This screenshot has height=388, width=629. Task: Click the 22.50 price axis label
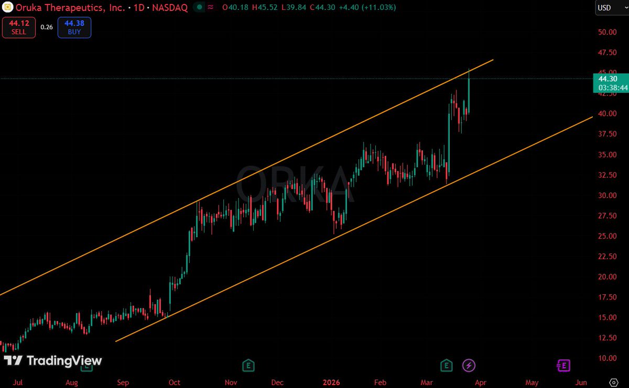(x=606, y=256)
